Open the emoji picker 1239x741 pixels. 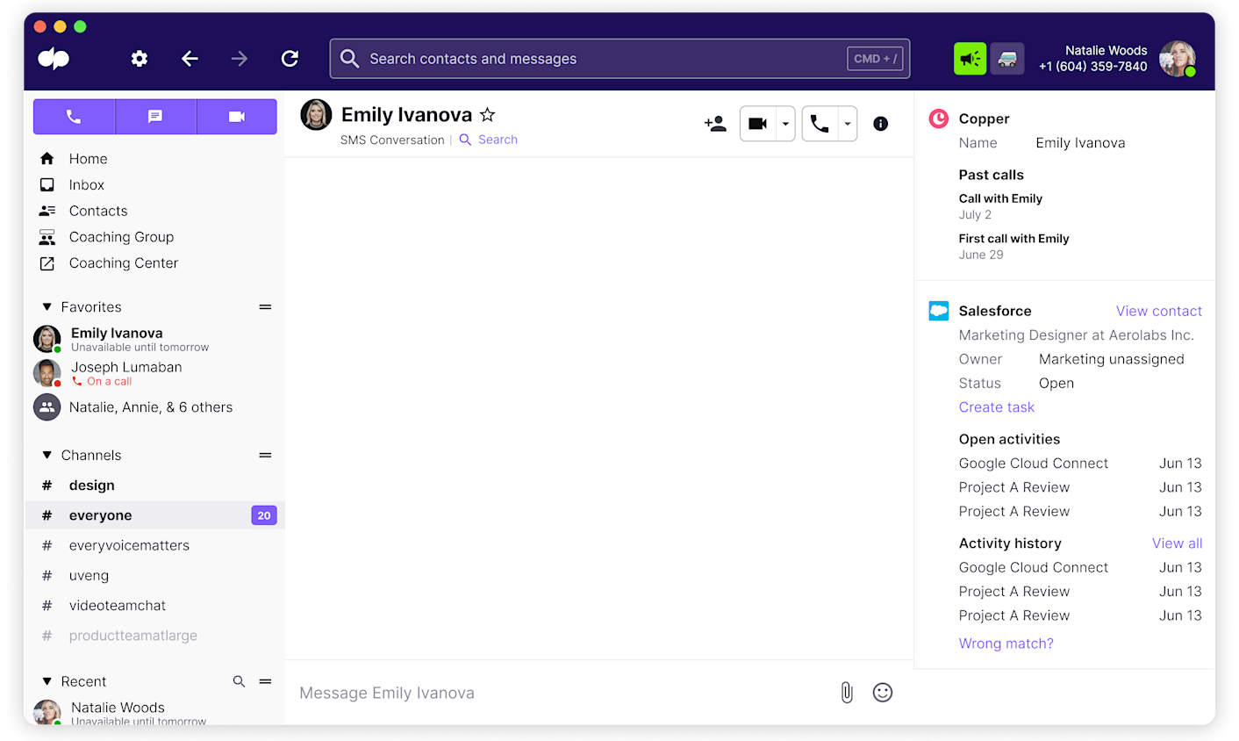point(883,693)
